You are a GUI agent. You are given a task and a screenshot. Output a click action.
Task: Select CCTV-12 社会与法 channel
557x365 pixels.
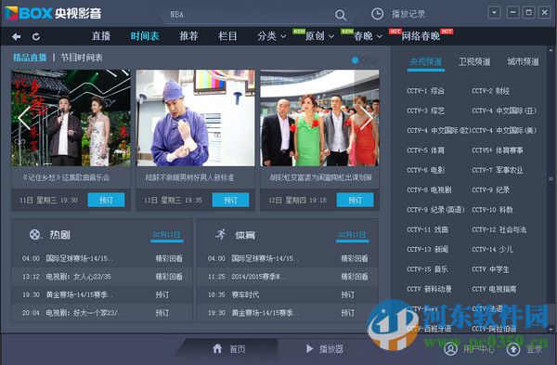click(499, 230)
